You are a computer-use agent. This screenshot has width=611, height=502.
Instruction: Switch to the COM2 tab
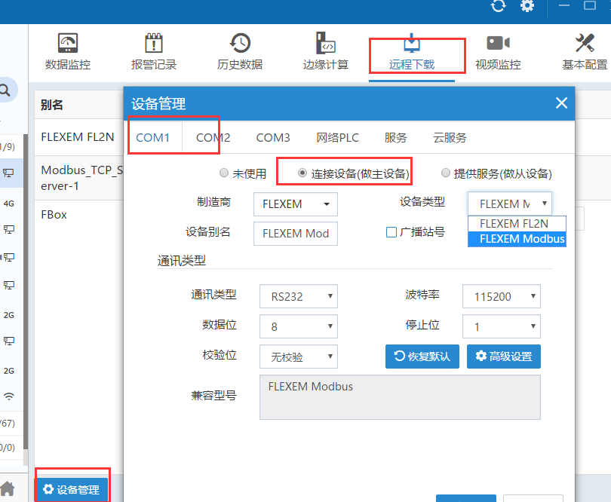(213, 137)
